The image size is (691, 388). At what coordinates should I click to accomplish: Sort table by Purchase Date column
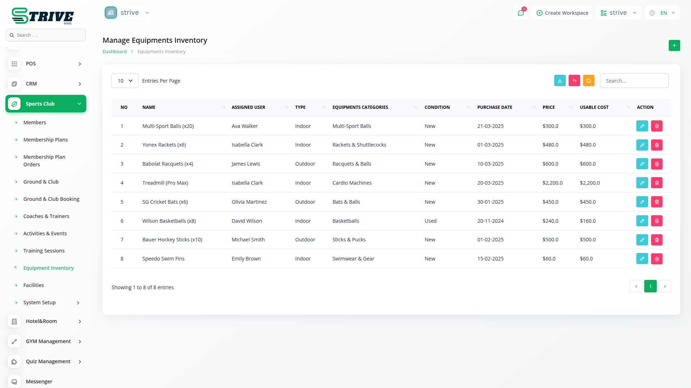534,107
